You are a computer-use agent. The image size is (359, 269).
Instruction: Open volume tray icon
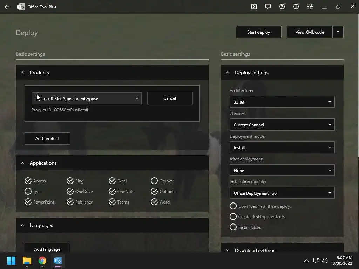pos(325,261)
